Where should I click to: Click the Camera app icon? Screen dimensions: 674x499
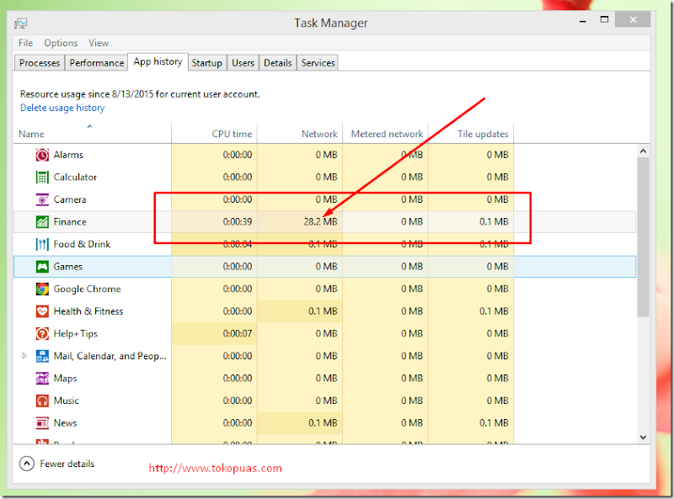(x=42, y=199)
